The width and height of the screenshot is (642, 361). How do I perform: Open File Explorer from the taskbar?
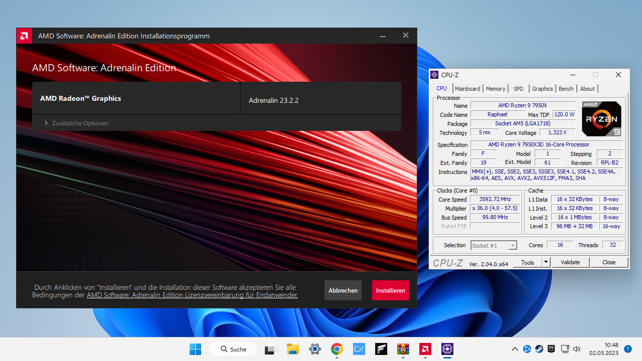[x=292, y=349]
